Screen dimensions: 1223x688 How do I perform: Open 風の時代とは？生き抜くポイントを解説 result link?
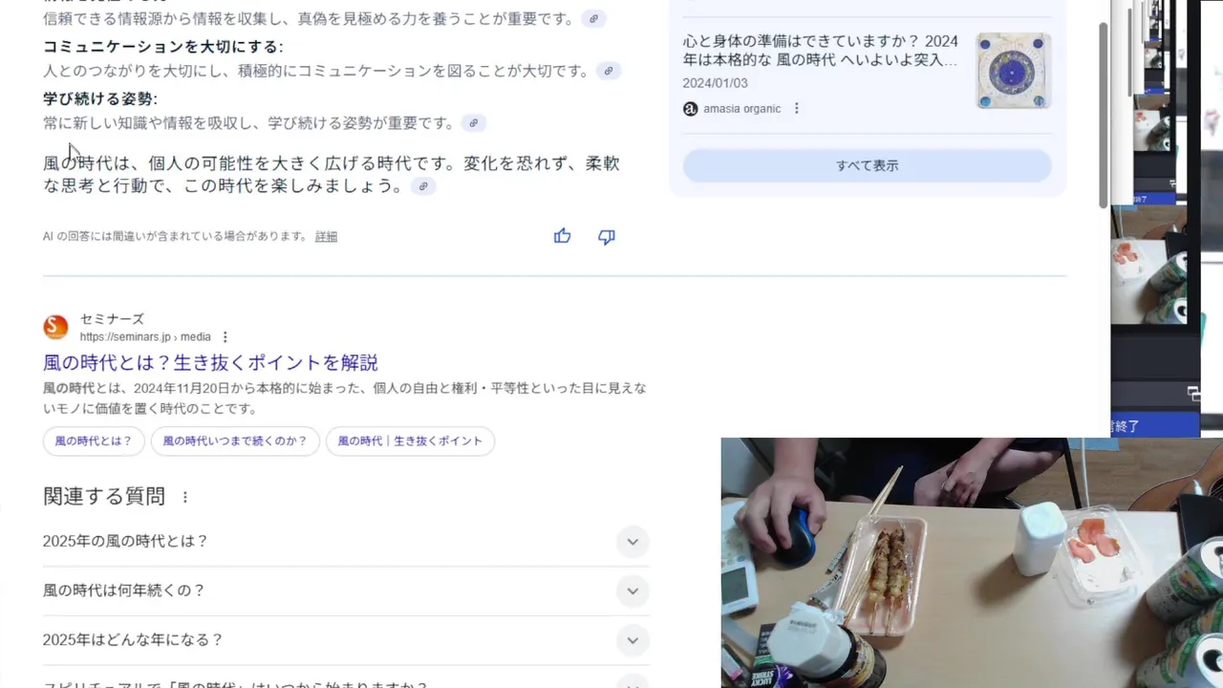tap(211, 363)
